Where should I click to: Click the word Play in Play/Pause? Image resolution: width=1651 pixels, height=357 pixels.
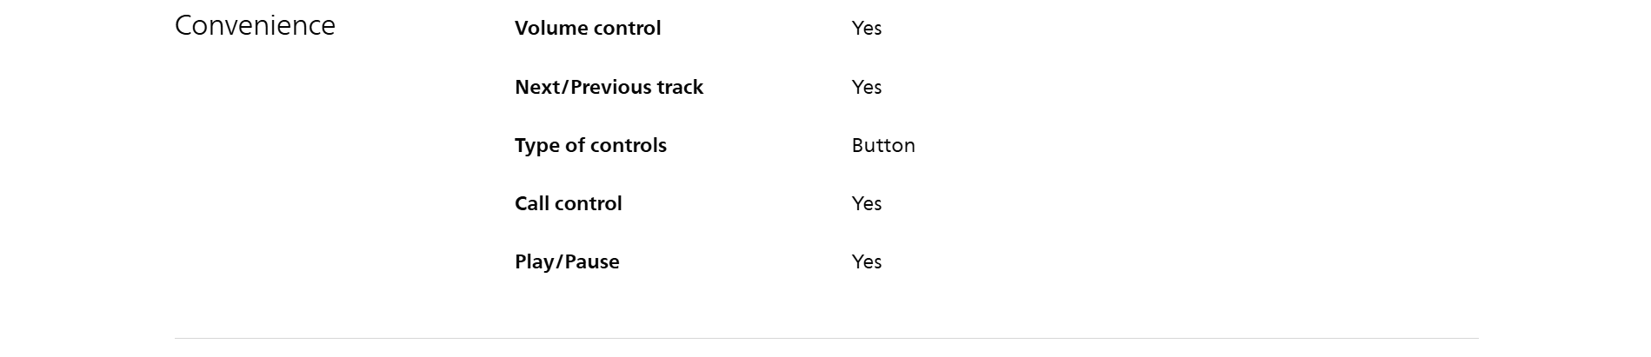[x=534, y=261]
